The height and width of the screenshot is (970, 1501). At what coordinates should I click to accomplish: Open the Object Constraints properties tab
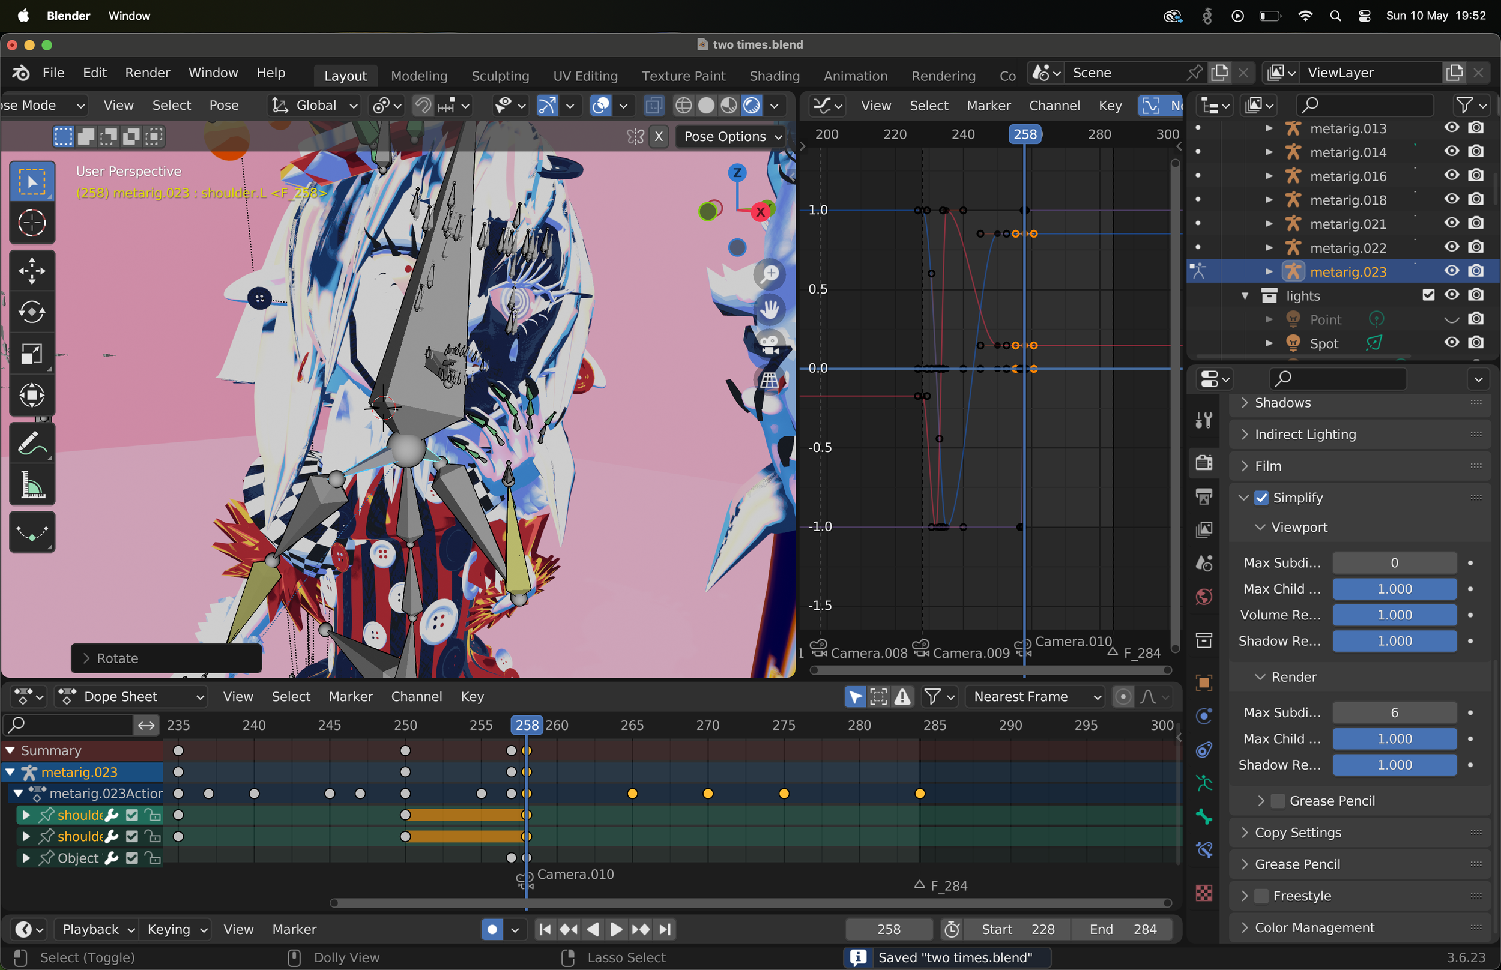click(x=1204, y=750)
